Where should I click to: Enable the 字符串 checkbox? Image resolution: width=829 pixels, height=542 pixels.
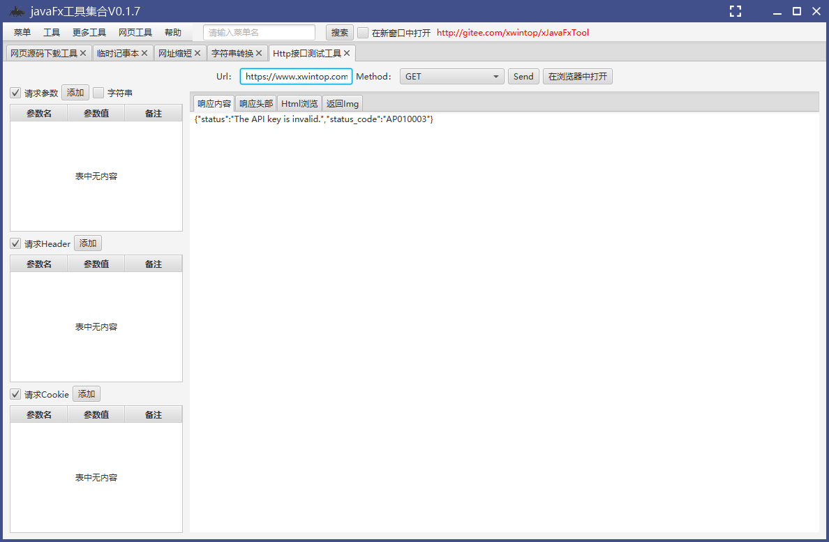(98, 93)
